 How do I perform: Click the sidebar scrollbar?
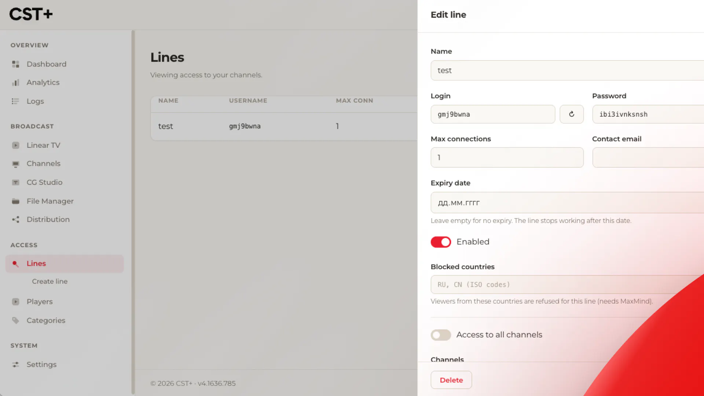click(x=133, y=212)
